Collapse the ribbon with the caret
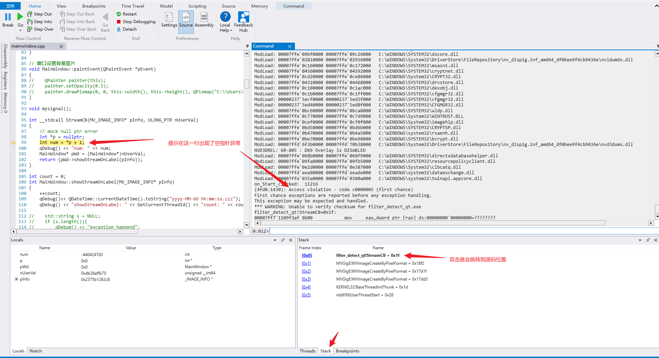Image resolution: width=659 pixels, height=358 pixels. pyautogui.click(x=656, y=6)
